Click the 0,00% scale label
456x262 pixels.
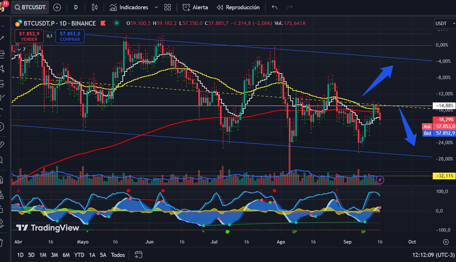pos(443,45)
